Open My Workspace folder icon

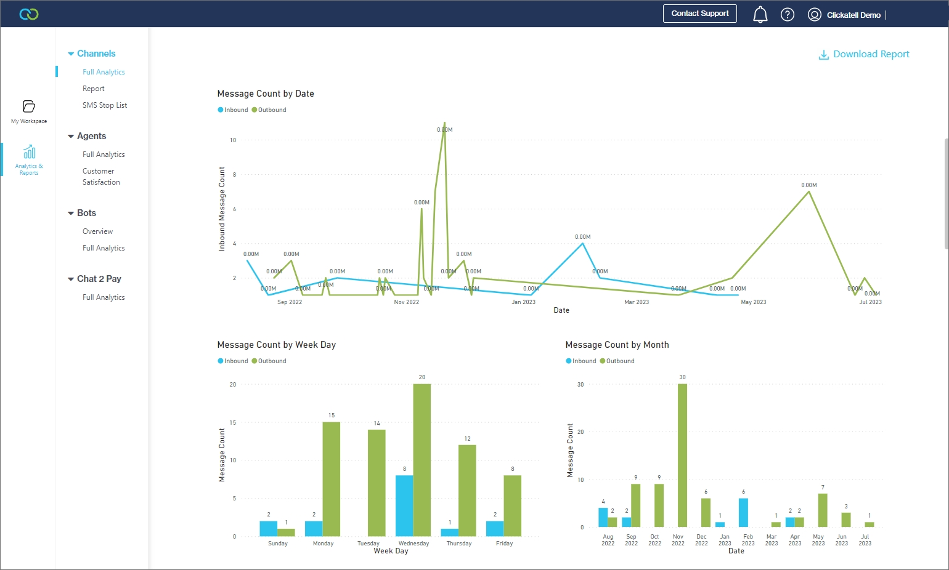(29, 106)
